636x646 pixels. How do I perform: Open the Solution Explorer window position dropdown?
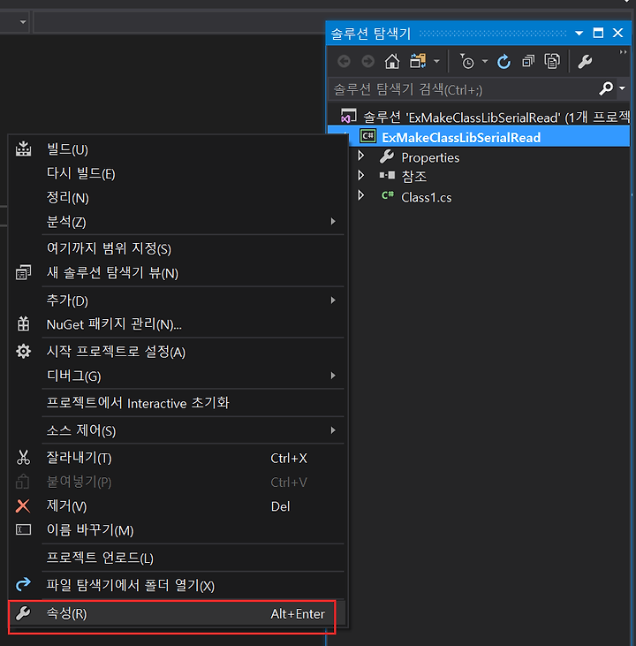(x=579, y=33)
